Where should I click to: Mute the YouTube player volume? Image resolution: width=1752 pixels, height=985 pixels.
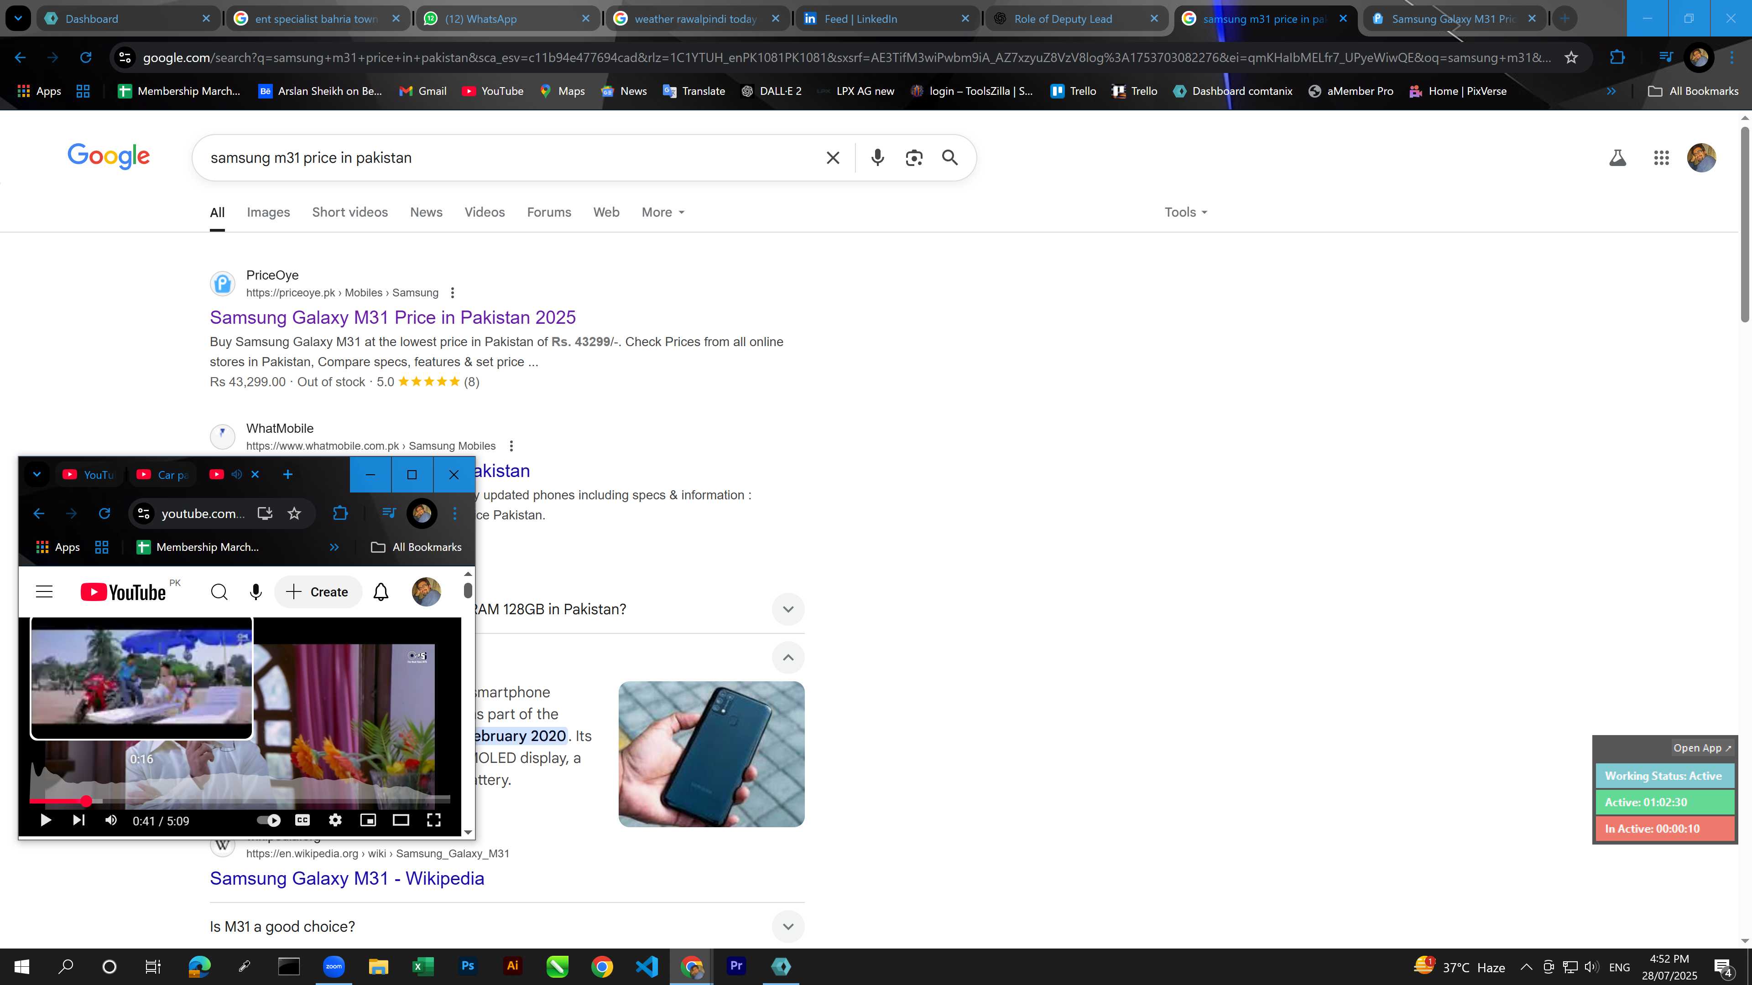[111, 820]
